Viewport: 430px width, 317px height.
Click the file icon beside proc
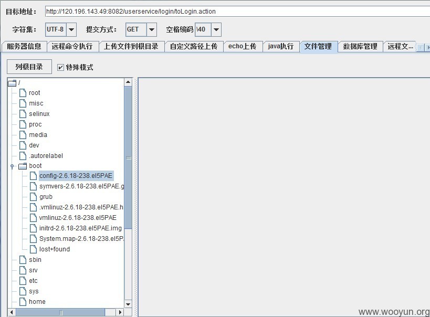[23, 124]
